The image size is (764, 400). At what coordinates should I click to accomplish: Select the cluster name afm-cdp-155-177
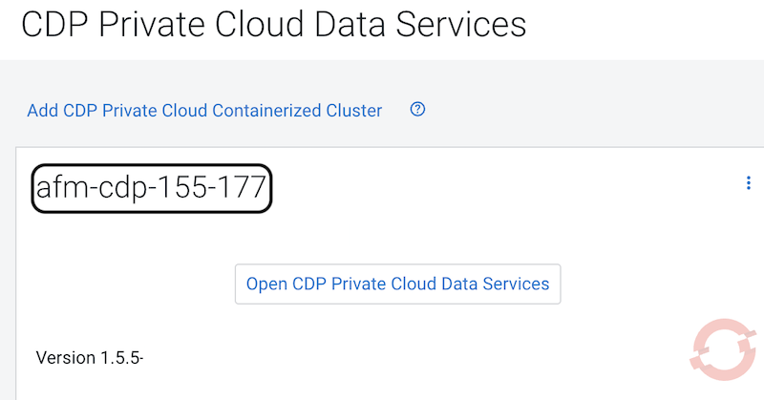(x=152, y=188)
